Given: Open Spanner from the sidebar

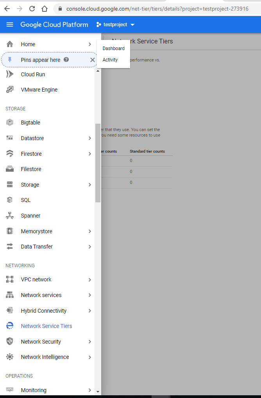Looking at the screenshot, I should click(x=30, y=216).
